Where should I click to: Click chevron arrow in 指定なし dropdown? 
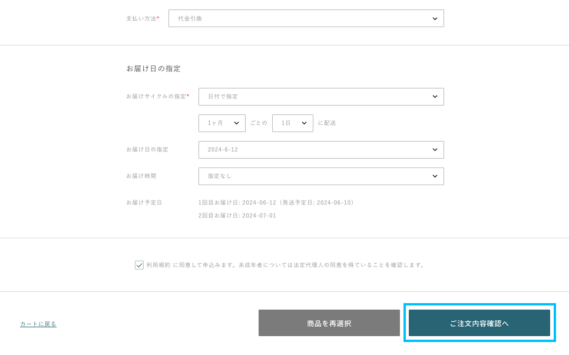(x=435, y=176)
